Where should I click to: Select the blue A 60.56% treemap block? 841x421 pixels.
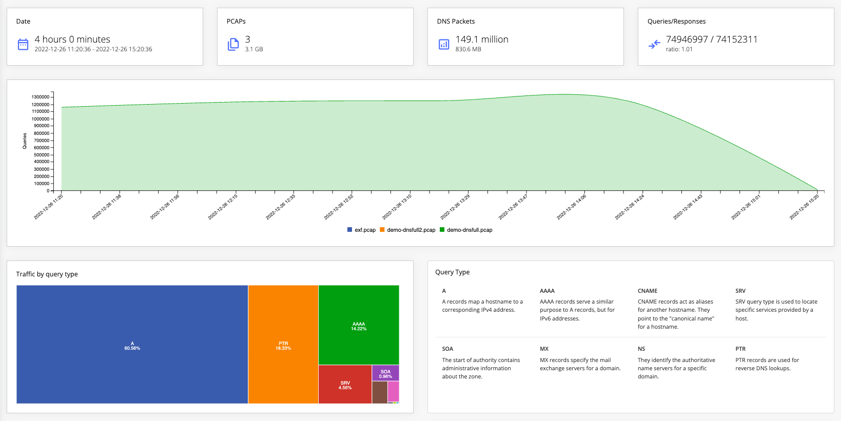tap(132, 345)
